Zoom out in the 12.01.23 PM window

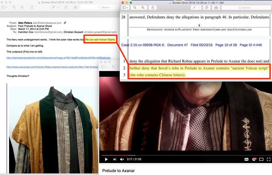click(x=14, y=7)
